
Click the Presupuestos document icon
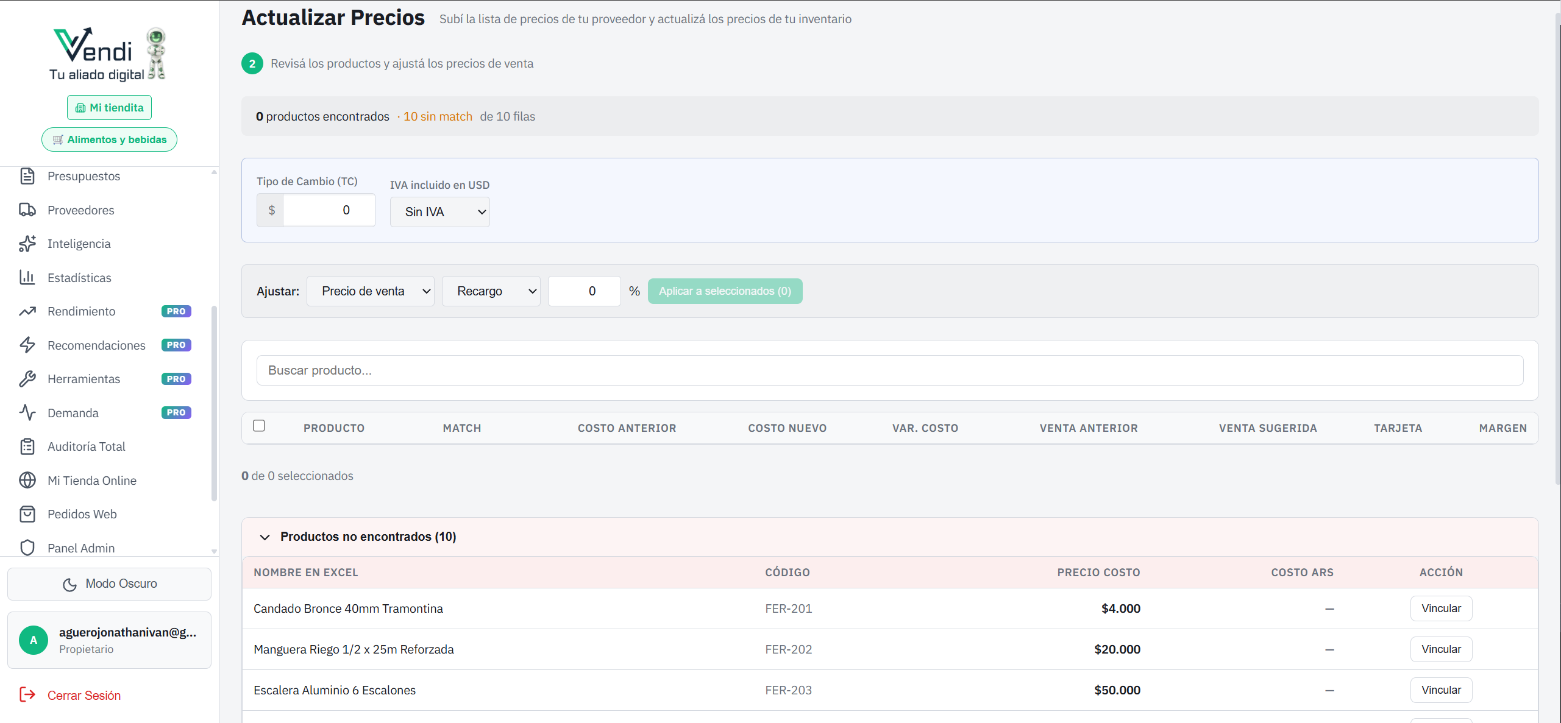coord(27,176)
